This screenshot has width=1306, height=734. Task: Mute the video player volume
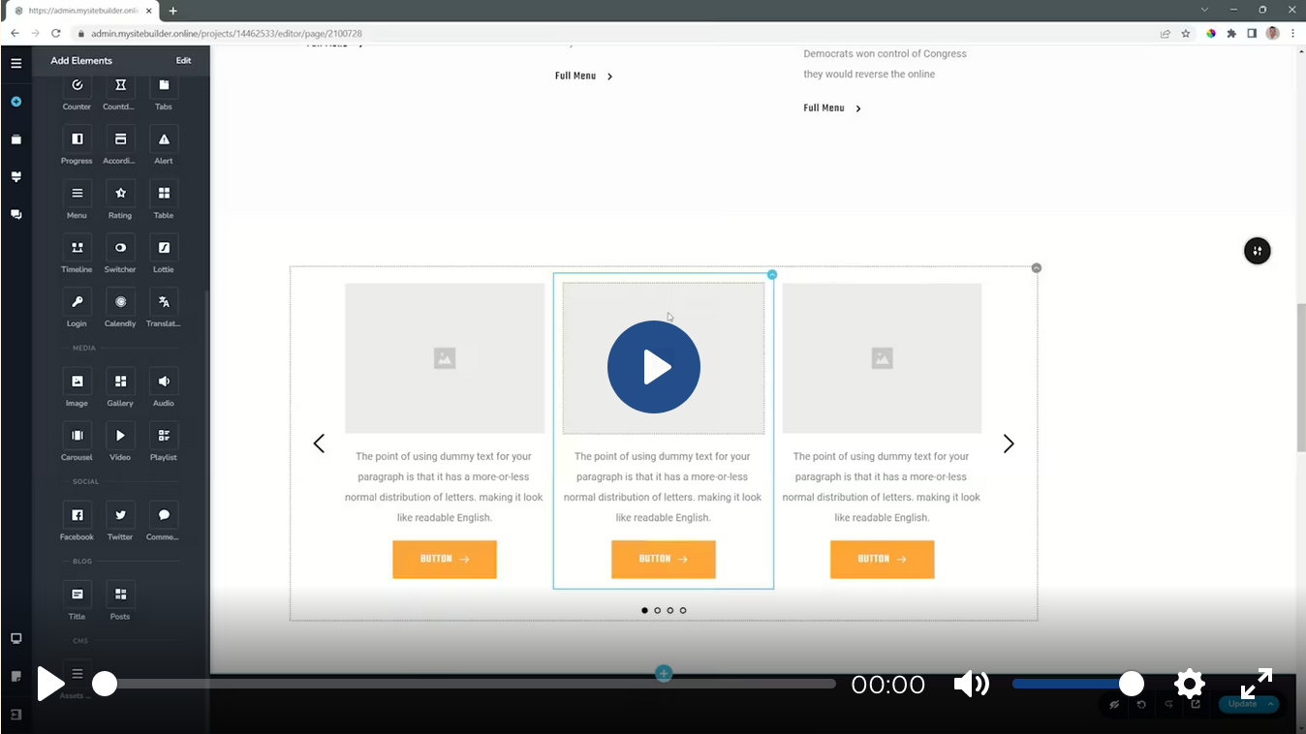[x=971, y=685]
